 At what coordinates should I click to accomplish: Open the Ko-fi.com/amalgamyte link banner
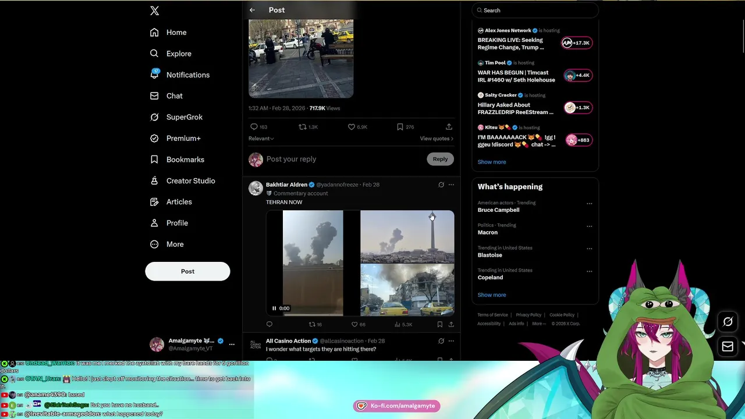(396, 406)
